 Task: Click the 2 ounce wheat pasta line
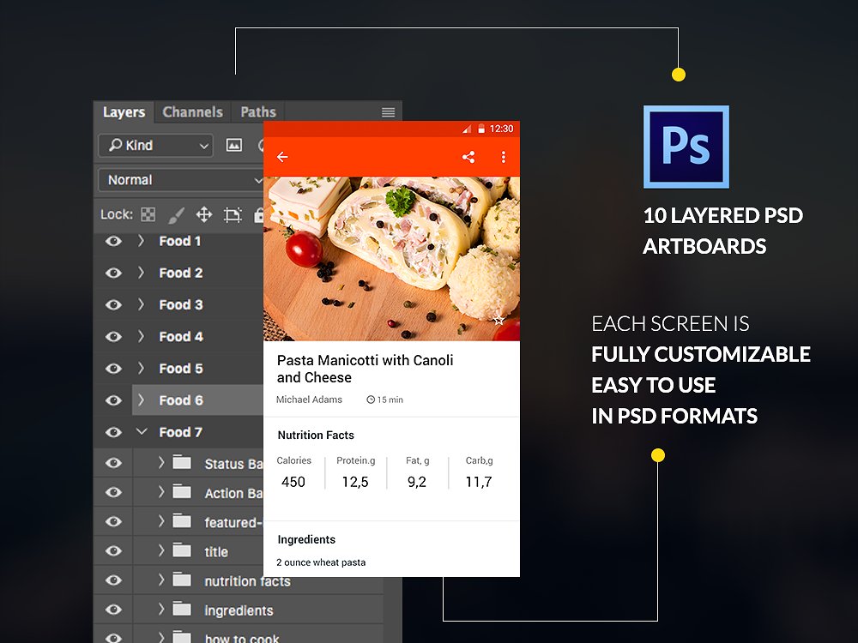(x=321, y=562)
